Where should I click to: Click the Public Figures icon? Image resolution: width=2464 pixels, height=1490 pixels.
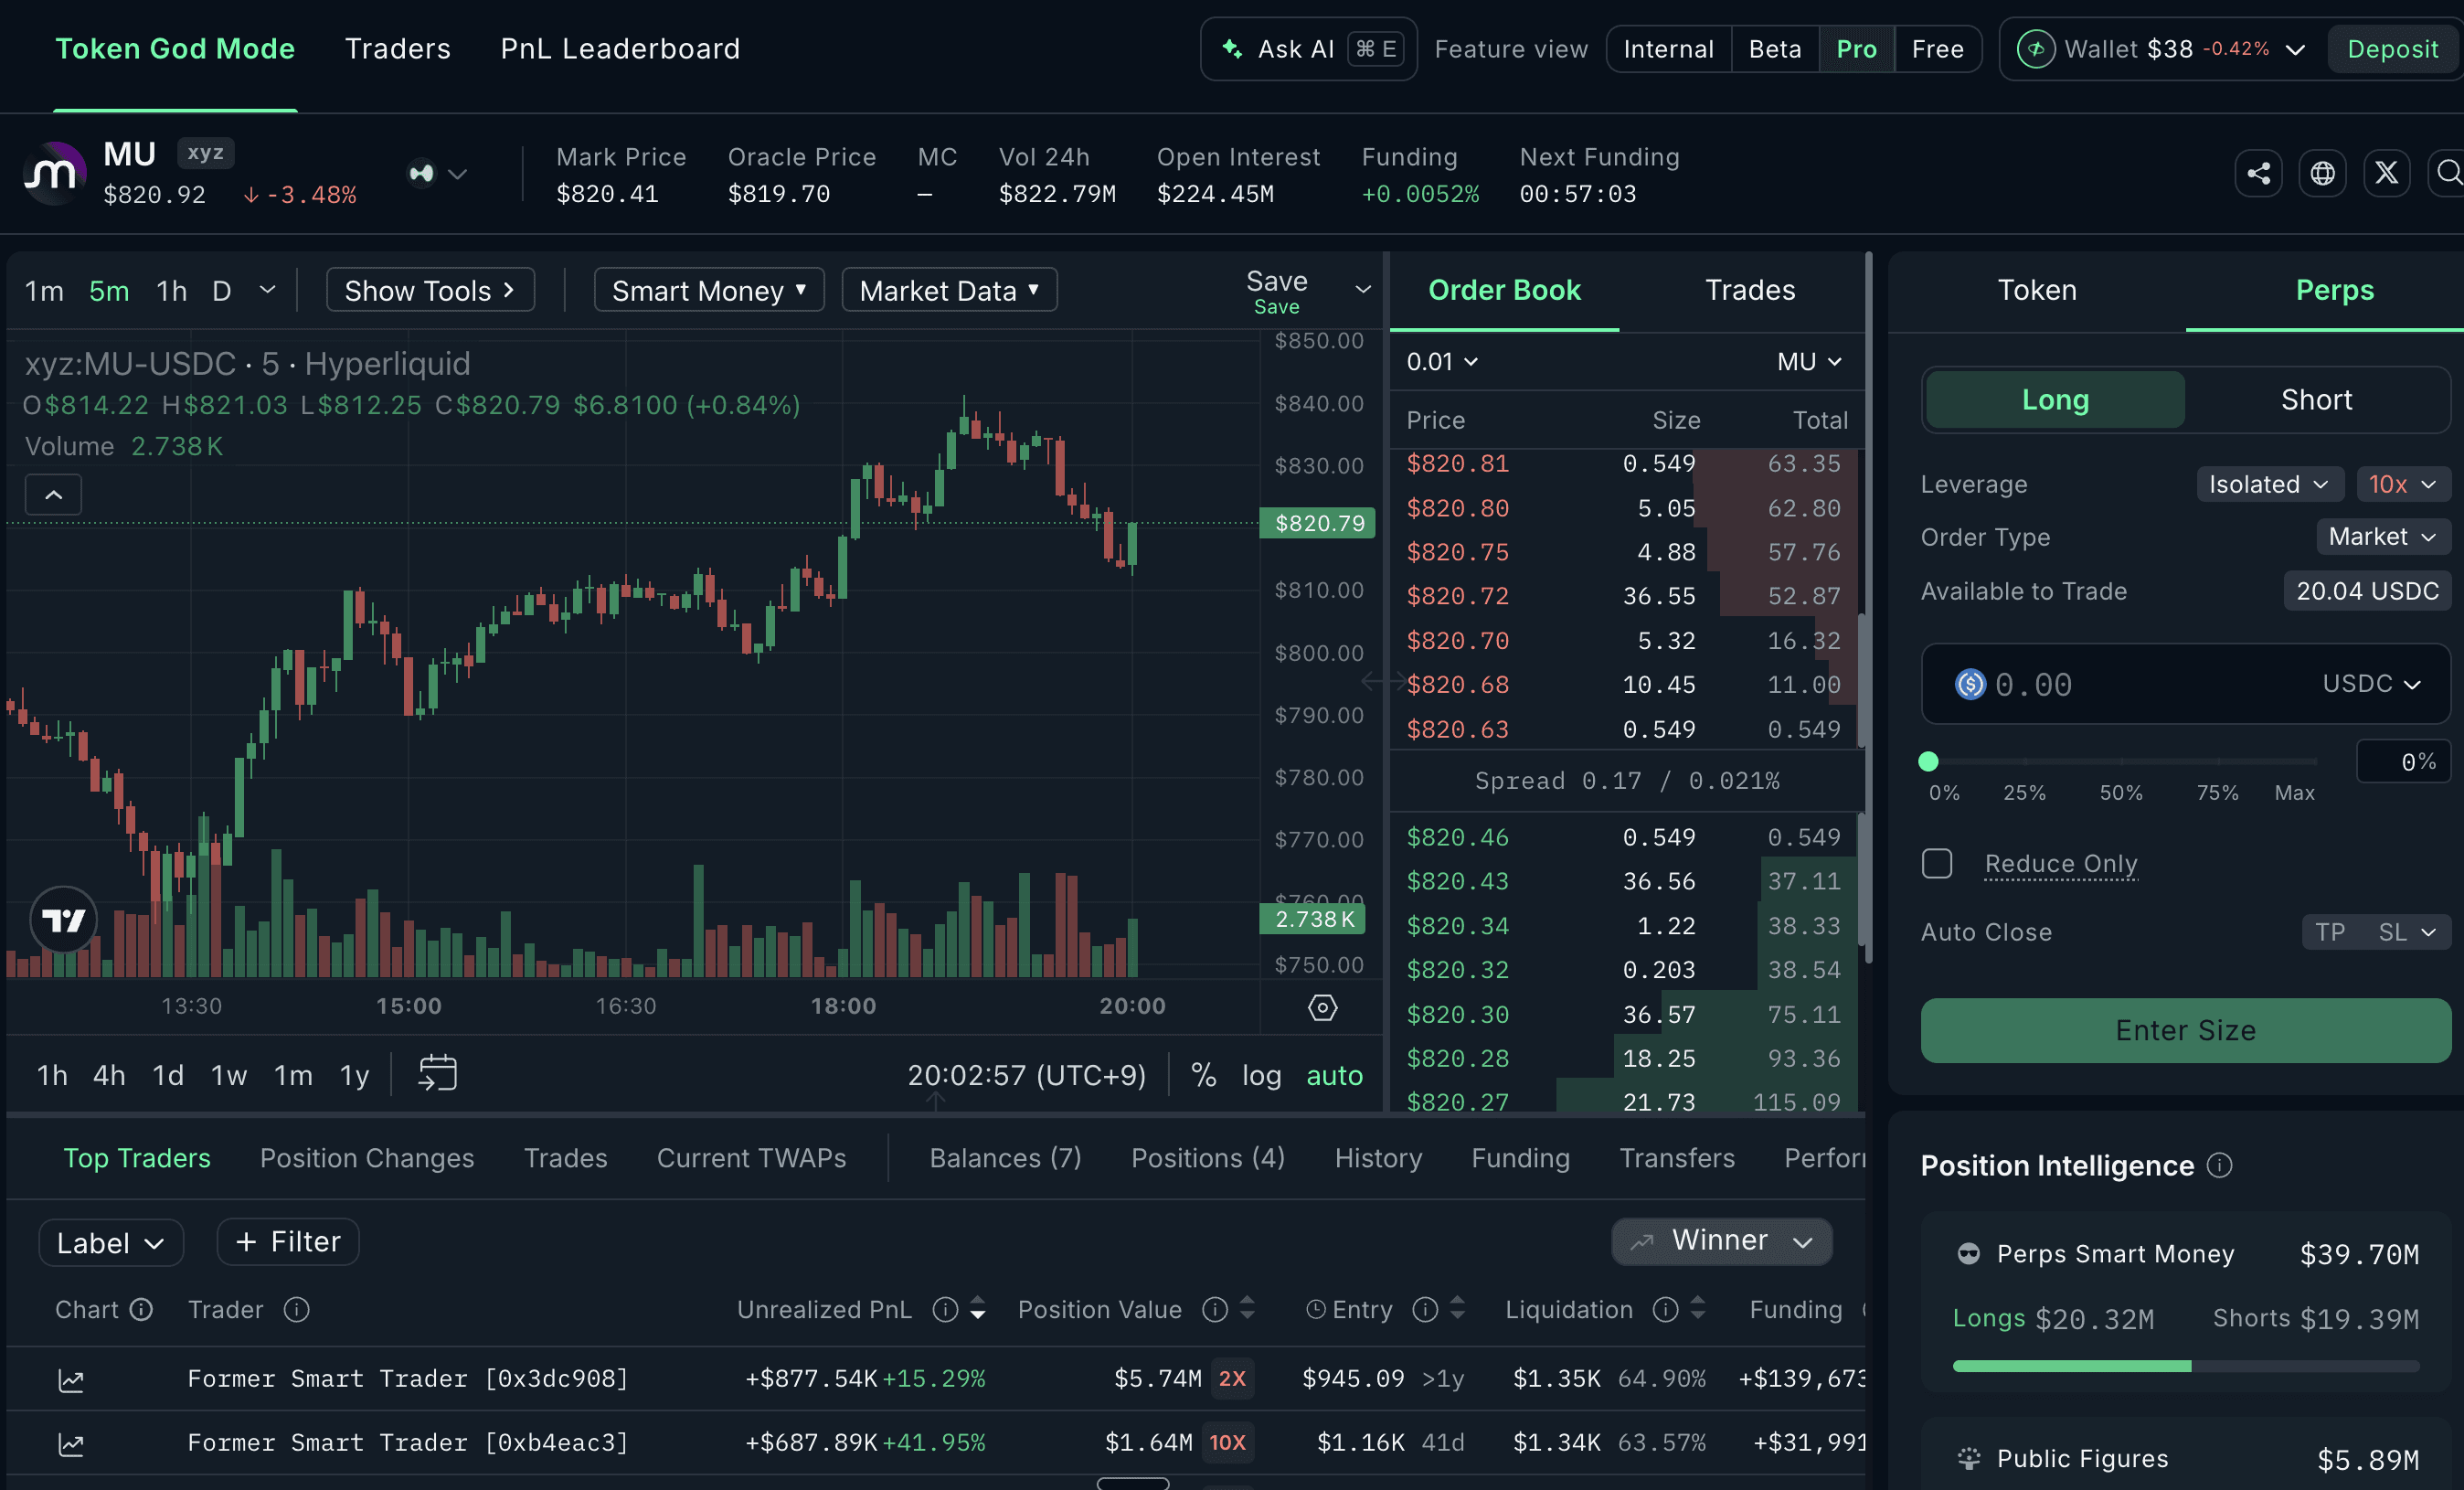tap(1968, 1458)
